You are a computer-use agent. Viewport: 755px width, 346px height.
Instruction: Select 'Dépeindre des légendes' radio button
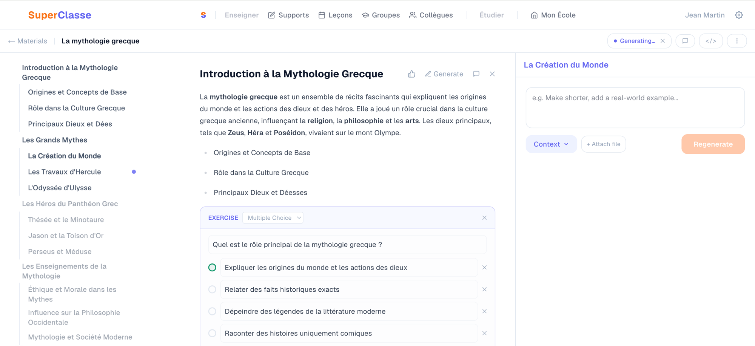(212, 311)
